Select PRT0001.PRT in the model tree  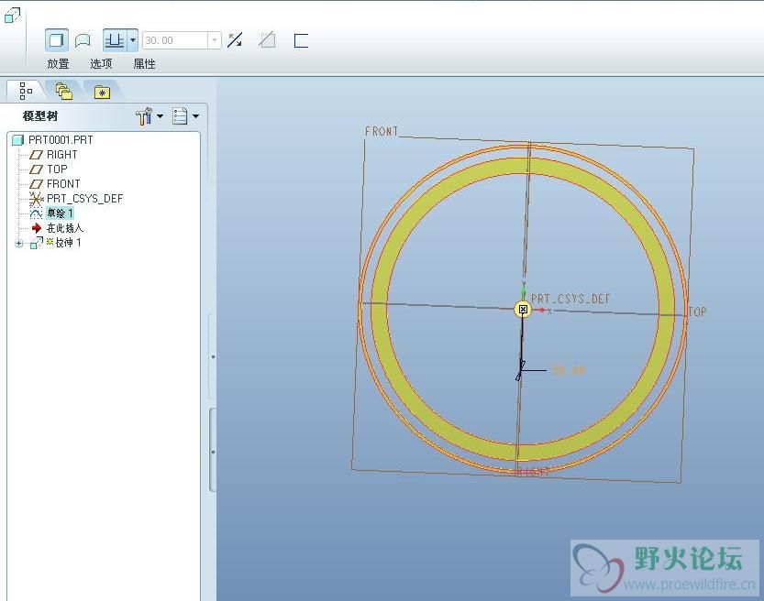61,140
